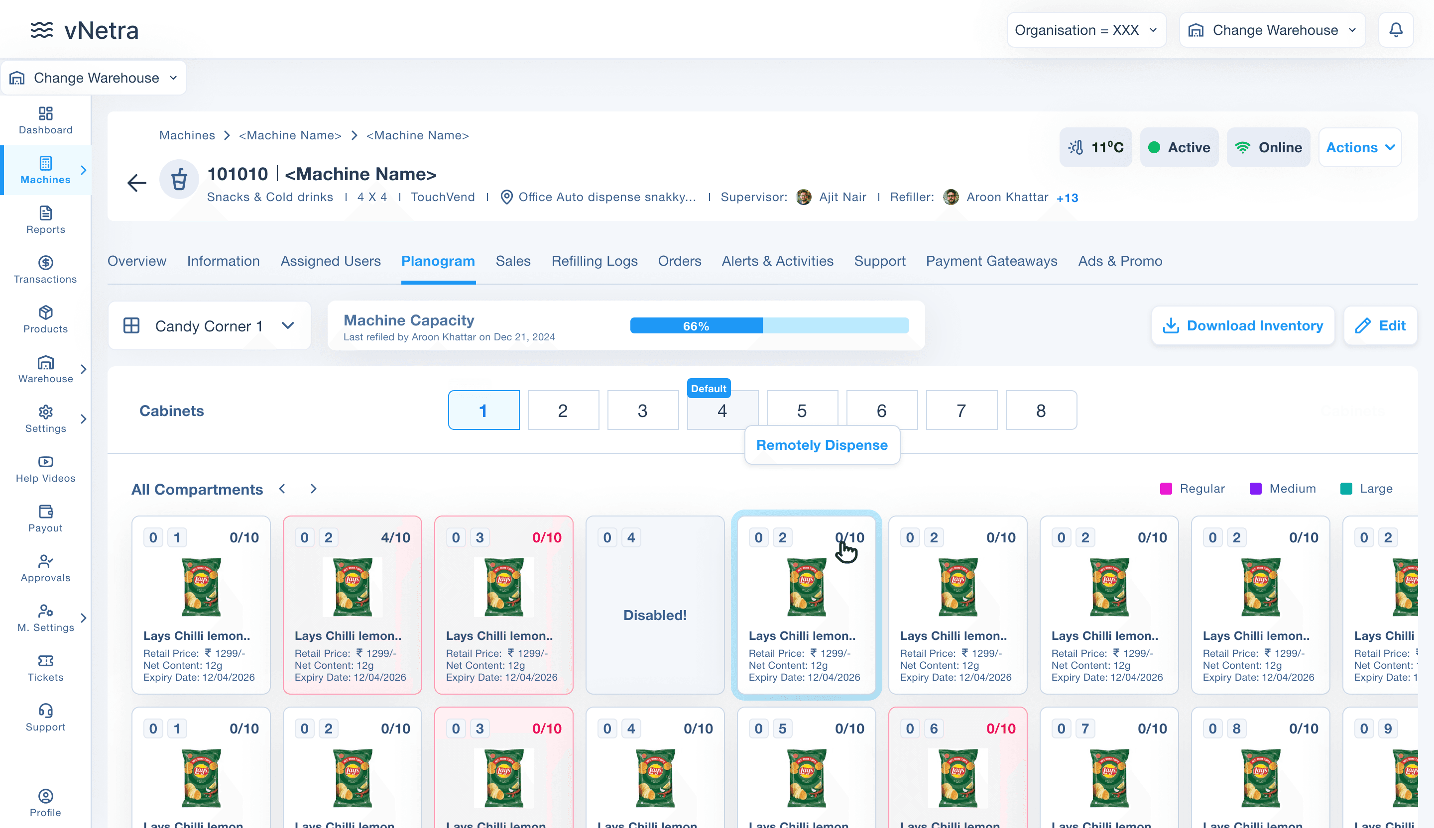
Task: Click the Machine Capacity 66% progress bar
Action: coord(769,326)
